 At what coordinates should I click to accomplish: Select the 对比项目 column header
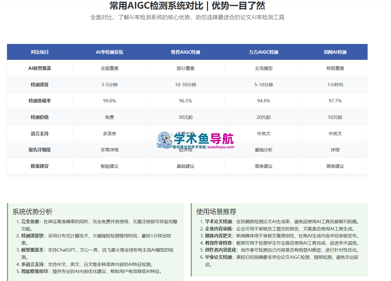click(x=40, y=52)
